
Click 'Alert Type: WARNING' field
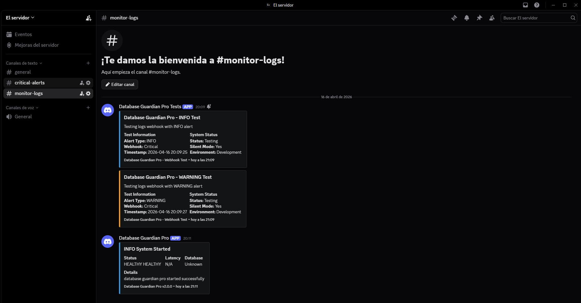(x=145, y=201)
